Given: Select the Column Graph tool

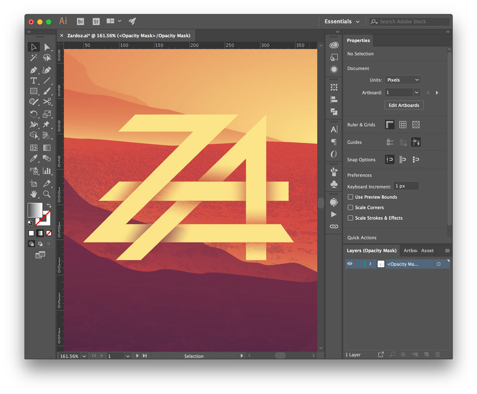Looking at the screenshot, I should click(47, 171).
